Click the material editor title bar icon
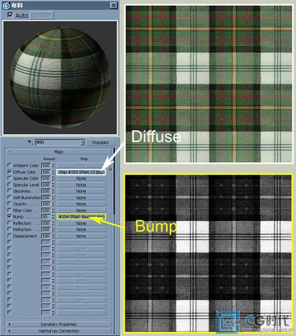Screen dimensions: 296x336 (6, 6)
